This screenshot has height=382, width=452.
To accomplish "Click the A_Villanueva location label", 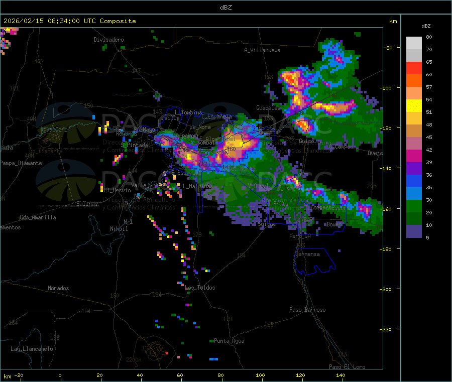I will (262, 50).
